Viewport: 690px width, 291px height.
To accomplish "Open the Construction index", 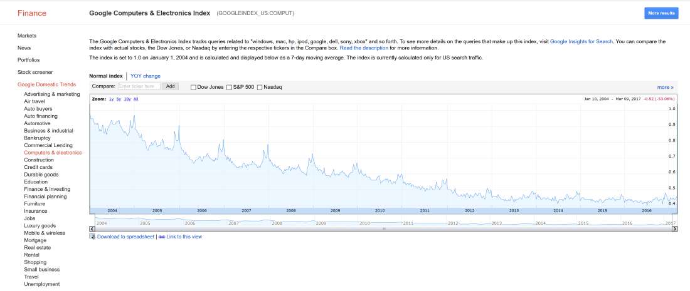I will (x=39, y=160).
